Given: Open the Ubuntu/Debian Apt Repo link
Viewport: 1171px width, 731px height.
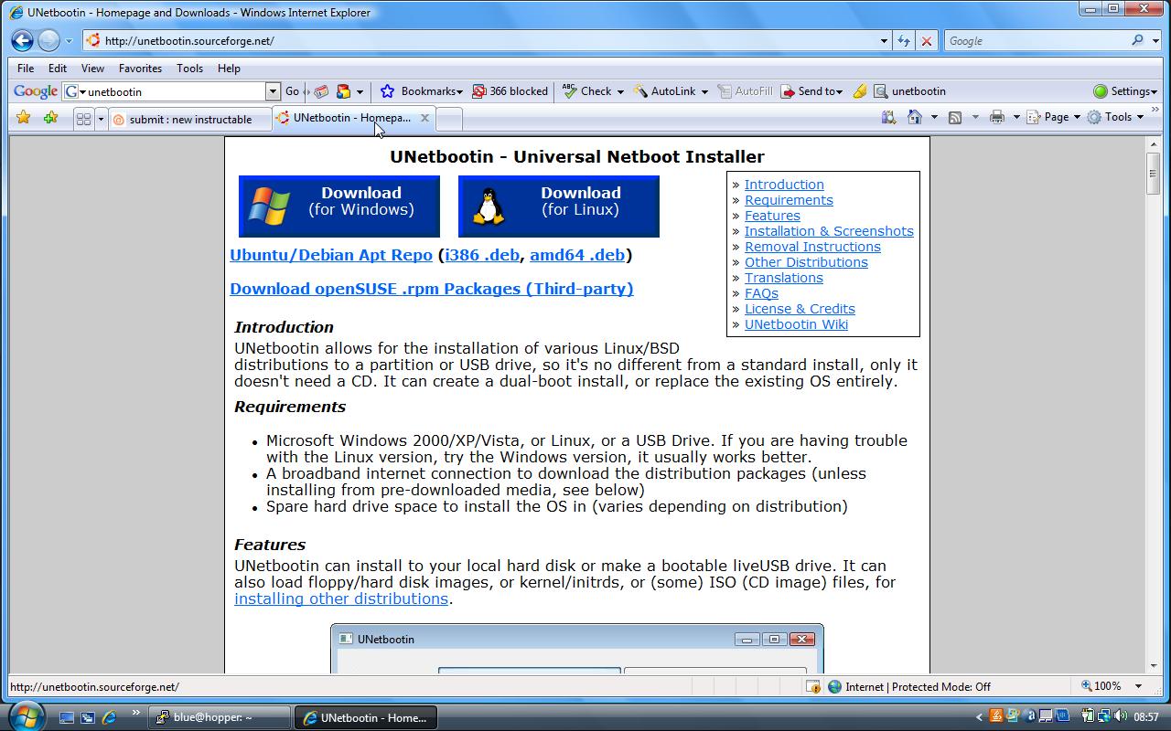Looking at the screenshot, I should coord(331,255).
